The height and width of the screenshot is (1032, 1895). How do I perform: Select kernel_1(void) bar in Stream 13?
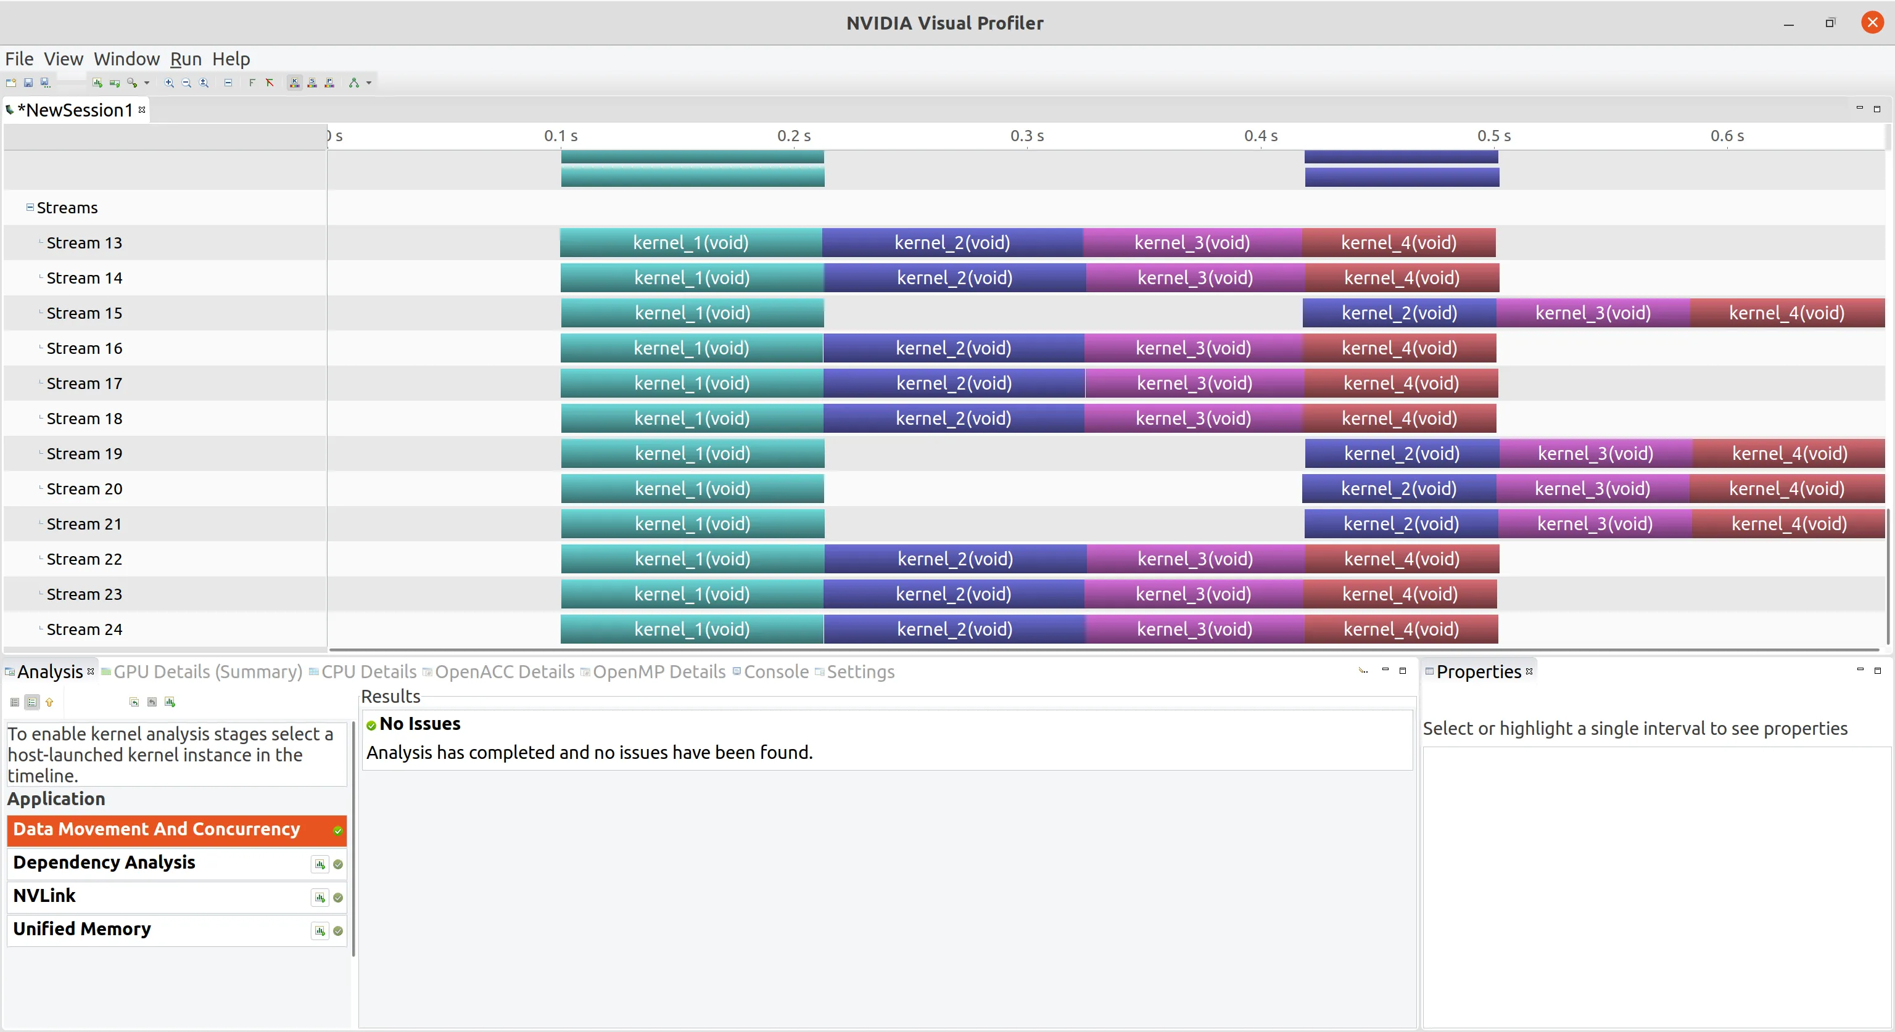click(x=691, y=244)
